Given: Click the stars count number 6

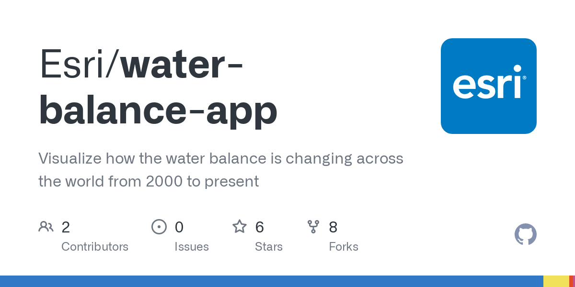Looking at the screenshot, I should 259,227.
